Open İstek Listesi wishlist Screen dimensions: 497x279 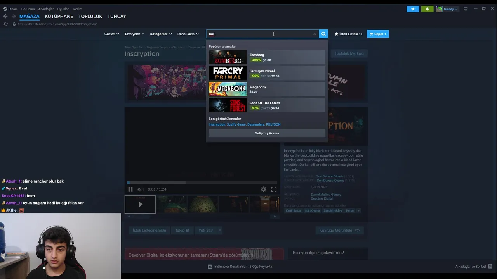348,34
